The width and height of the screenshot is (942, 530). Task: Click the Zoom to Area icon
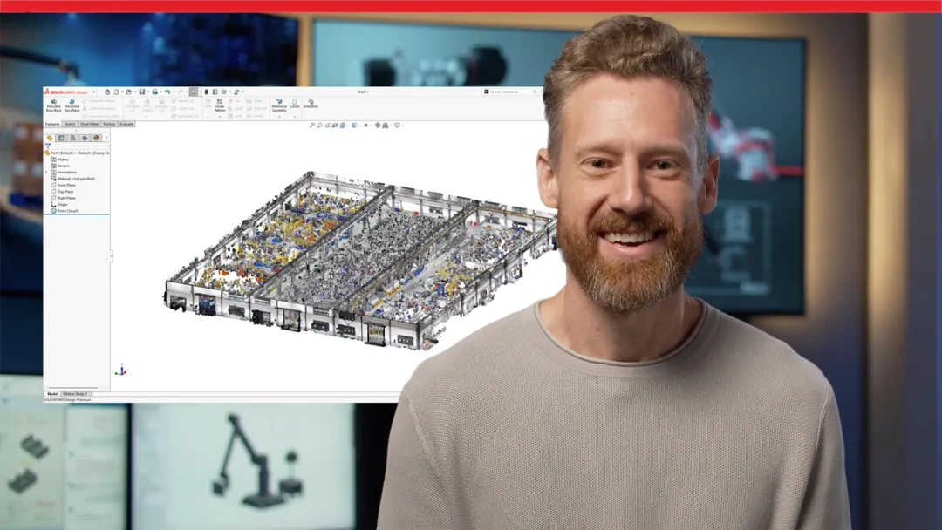click(x=319, y=125)
